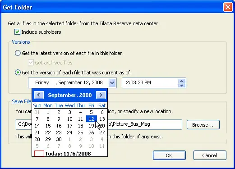Screen dimensions: 235x169
Task: Click the folder path input field
Action: click(x=99, y=124)
